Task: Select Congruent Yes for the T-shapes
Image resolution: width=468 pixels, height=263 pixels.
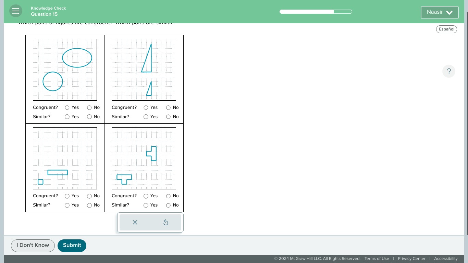Action: coord(146,196)
